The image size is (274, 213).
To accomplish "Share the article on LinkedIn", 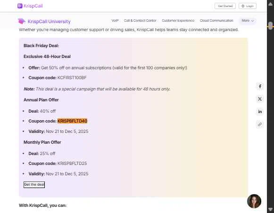I will pos(260,112).
